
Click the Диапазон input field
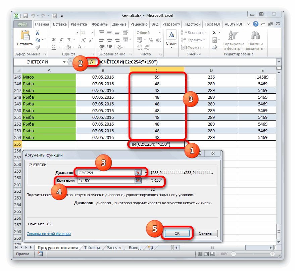click(106, 173)
